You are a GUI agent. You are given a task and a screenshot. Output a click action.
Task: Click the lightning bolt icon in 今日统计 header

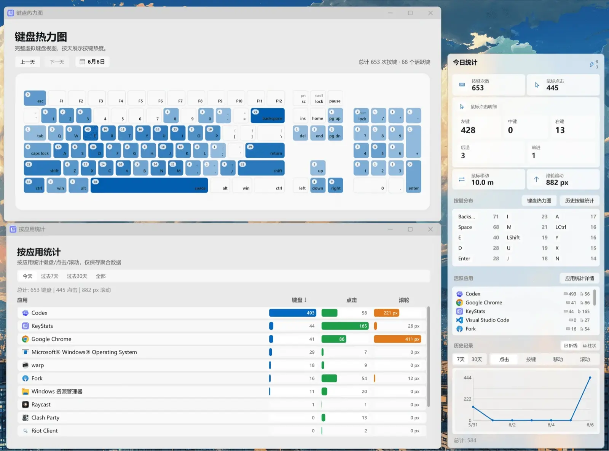(x=591, y=64)
